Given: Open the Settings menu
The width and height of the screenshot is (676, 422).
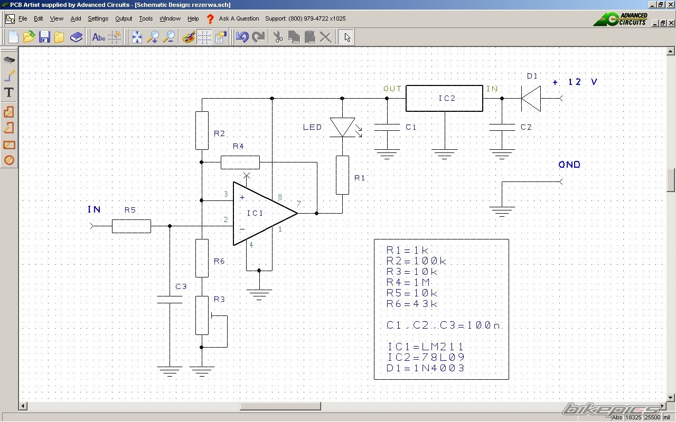Looking at the screenshot, I should tap(98, 18).
